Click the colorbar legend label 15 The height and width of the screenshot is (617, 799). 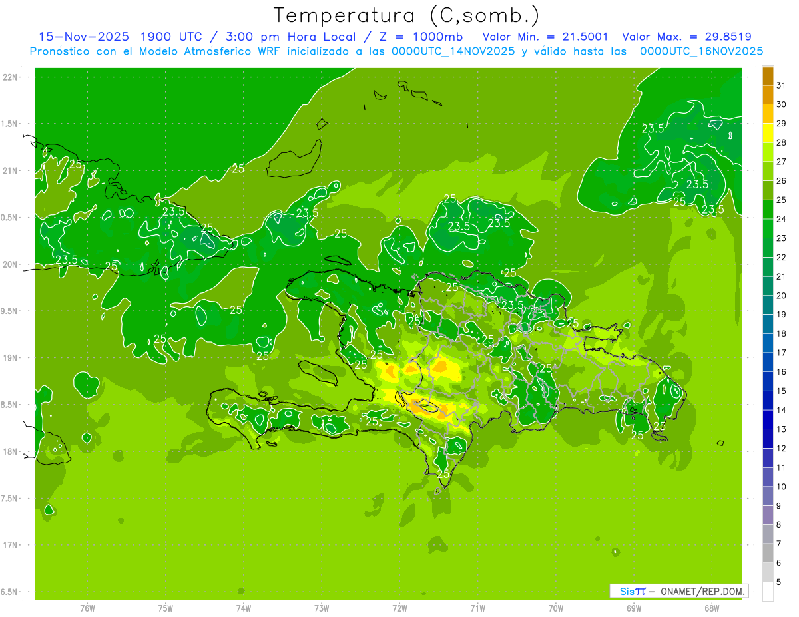pos(782,391)
